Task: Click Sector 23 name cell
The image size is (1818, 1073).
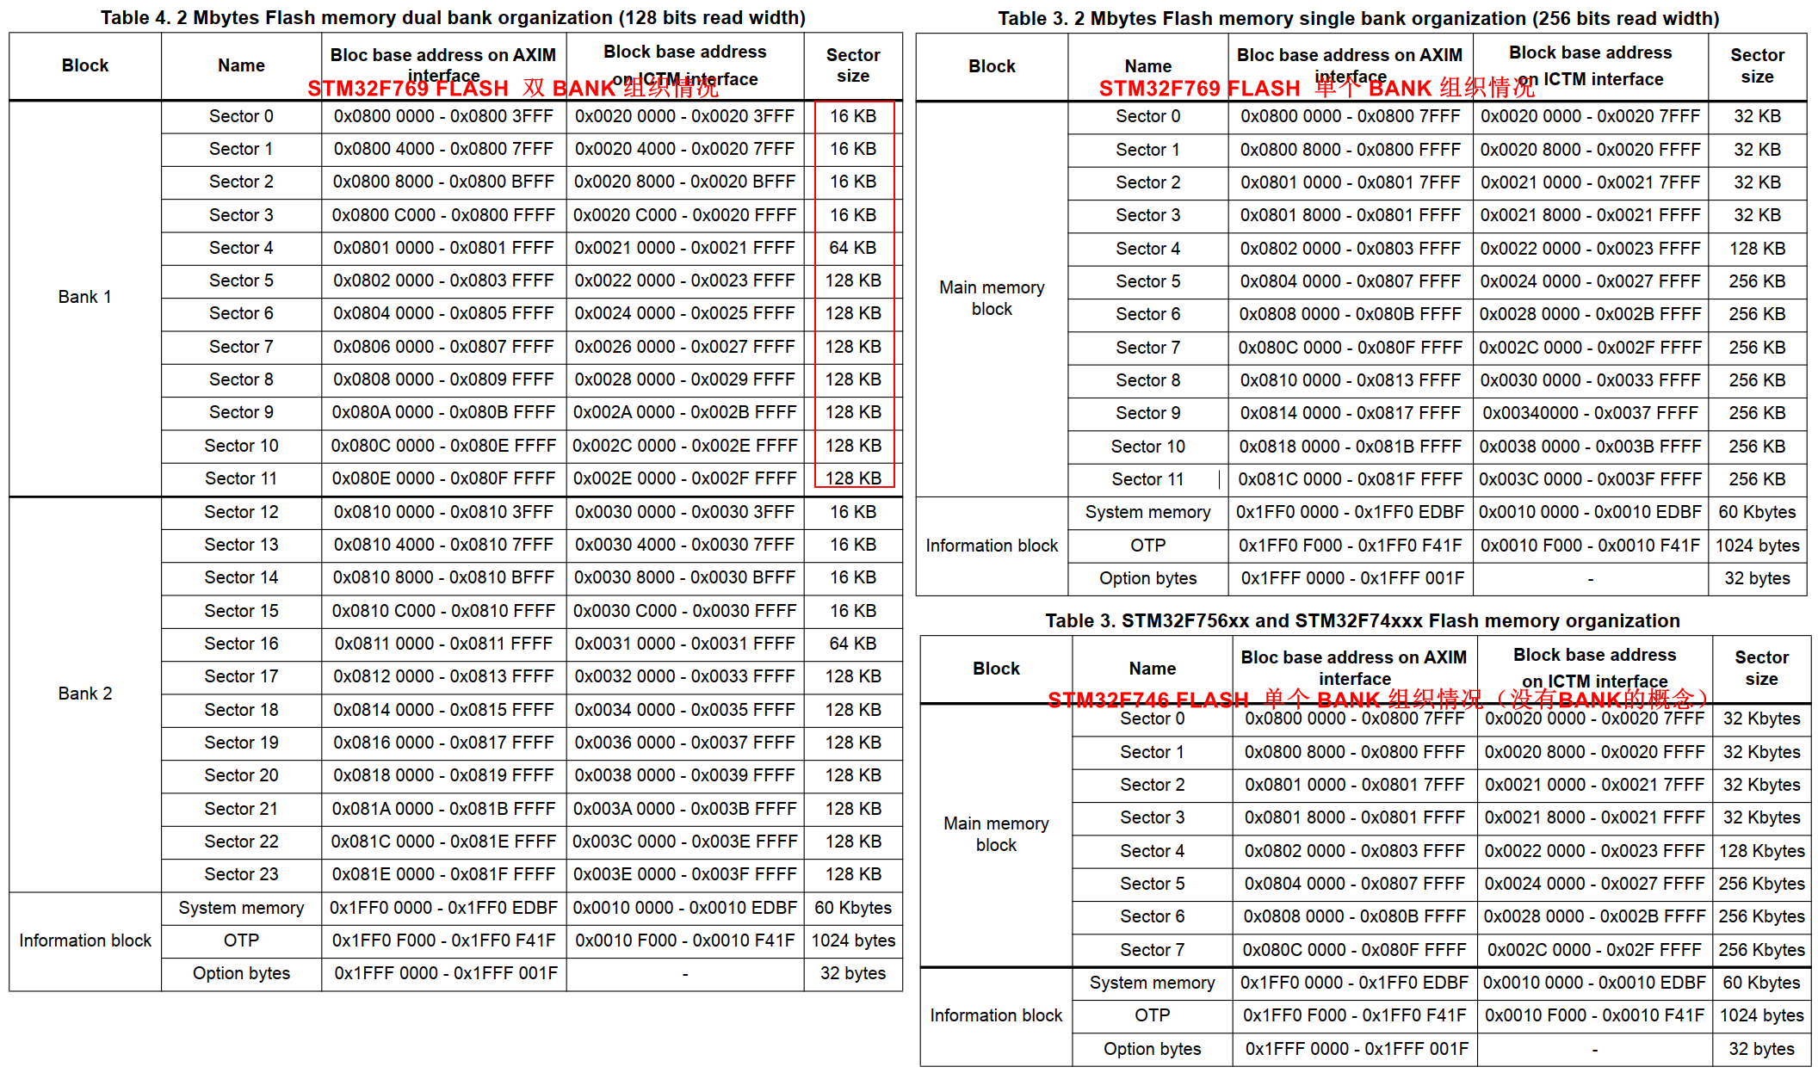Action: [241, 874]
